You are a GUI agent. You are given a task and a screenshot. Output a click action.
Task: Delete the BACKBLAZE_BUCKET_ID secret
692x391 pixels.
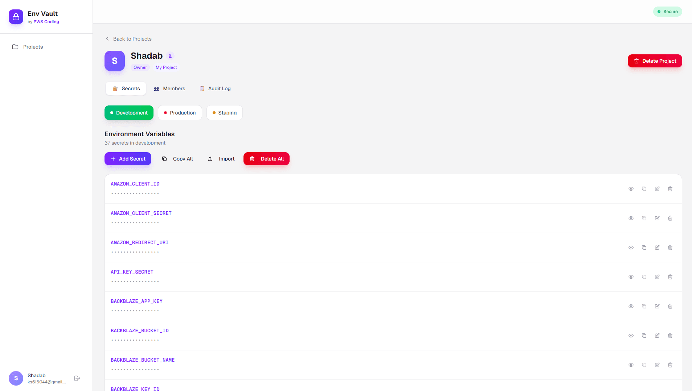(x=670, y=336)
